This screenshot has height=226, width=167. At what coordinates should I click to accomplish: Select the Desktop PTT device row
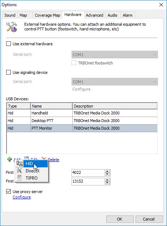coord(82,121)
